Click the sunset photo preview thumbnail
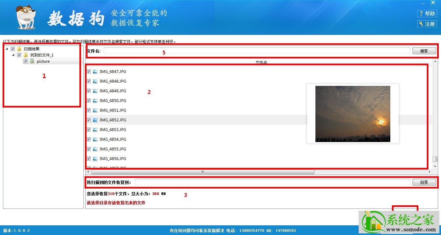The image size is (441, 235). [x=353, y=114]
